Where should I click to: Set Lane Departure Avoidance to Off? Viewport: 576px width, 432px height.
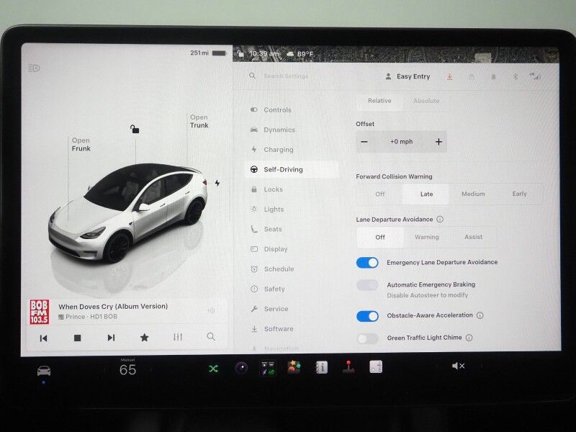coord(380,238)
